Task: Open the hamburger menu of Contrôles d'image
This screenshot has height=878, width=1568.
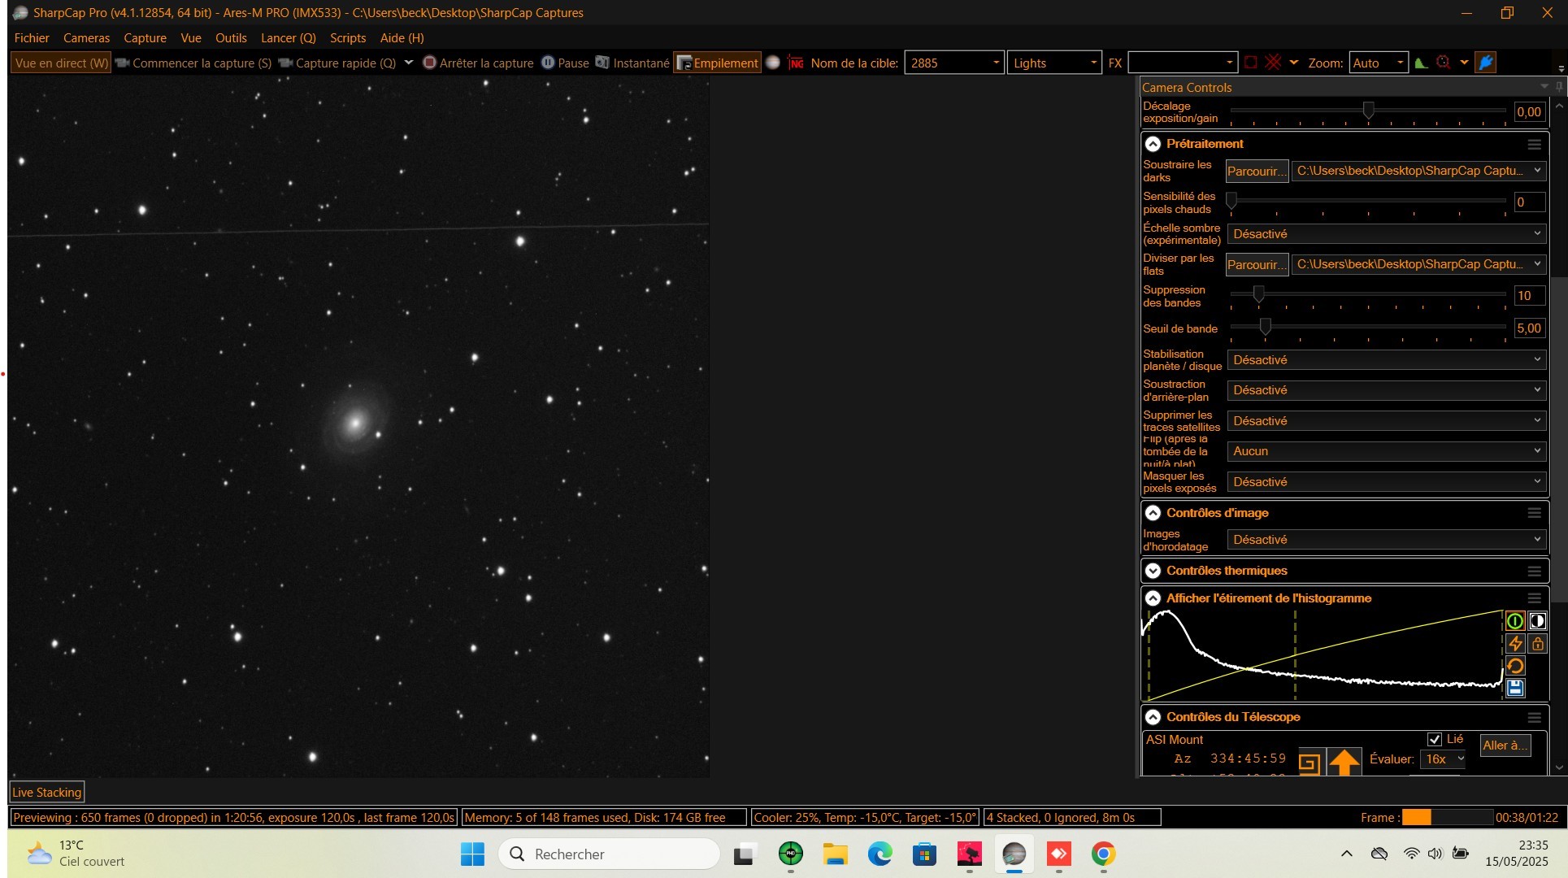Action: pyautogui.click(x=1534, y=513)
